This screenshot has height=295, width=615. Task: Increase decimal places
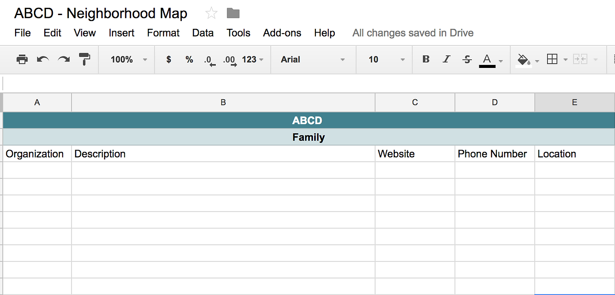click(229, 60)
